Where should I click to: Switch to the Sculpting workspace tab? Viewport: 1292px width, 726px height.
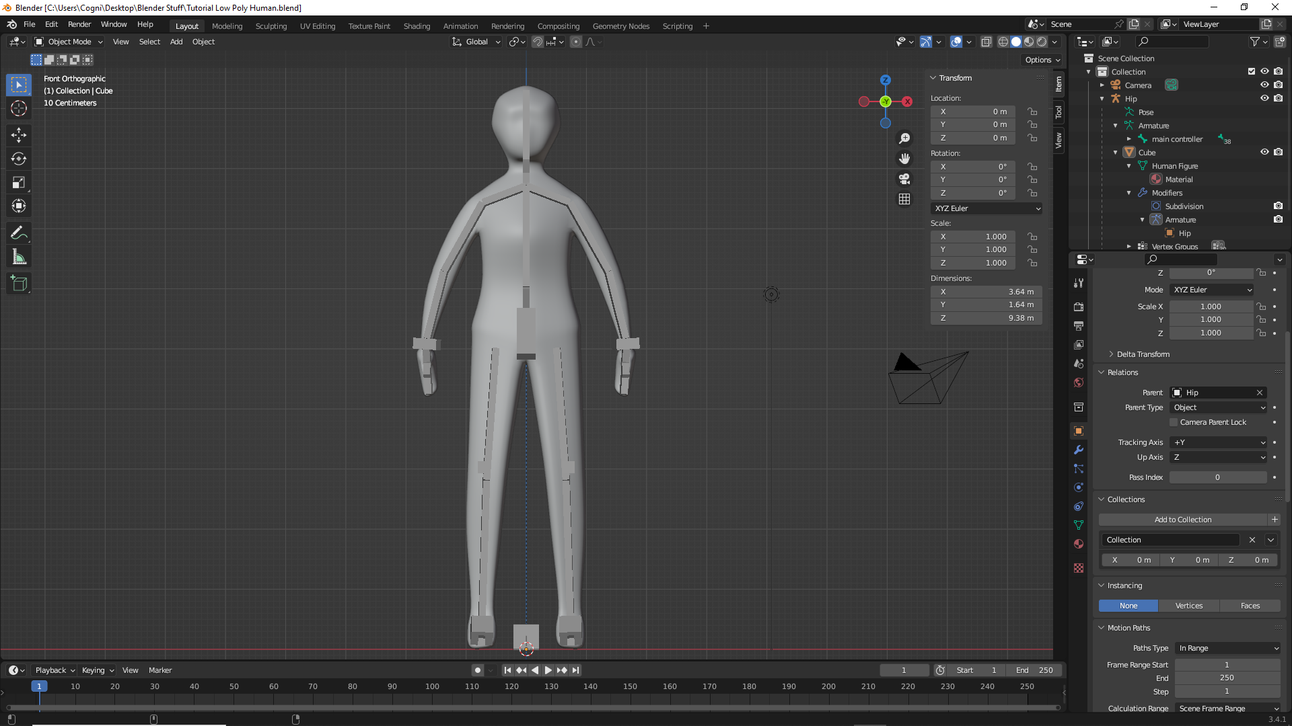pyautogui.click(x=271, y=26)
